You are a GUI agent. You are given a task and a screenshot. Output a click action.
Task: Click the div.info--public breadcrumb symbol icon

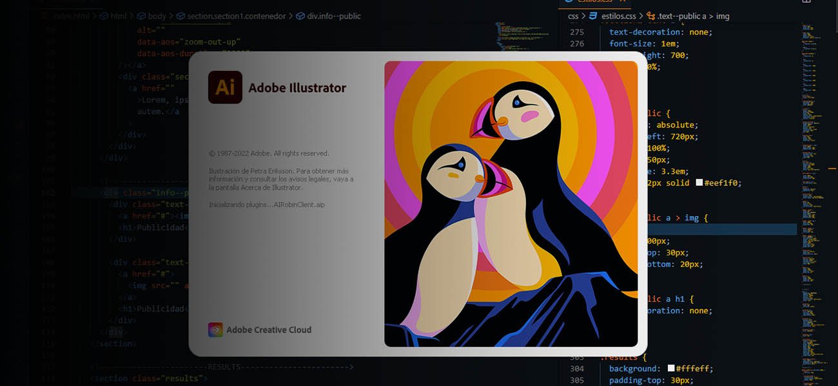pyautogui.click(x=301, y=16)
